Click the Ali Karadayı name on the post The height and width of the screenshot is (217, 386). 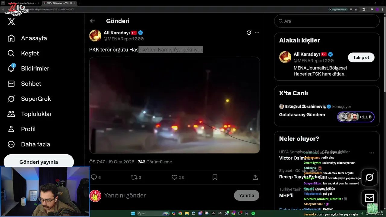pyautogui.click(x=116, y=33)
